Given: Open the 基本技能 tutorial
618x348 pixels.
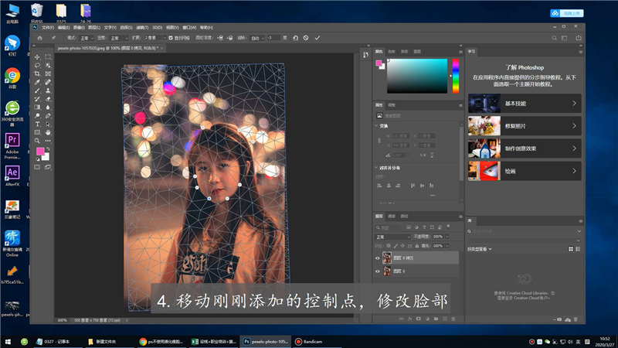Looking at the screenshot, I should pyautogui.click(x=524, y=103).
